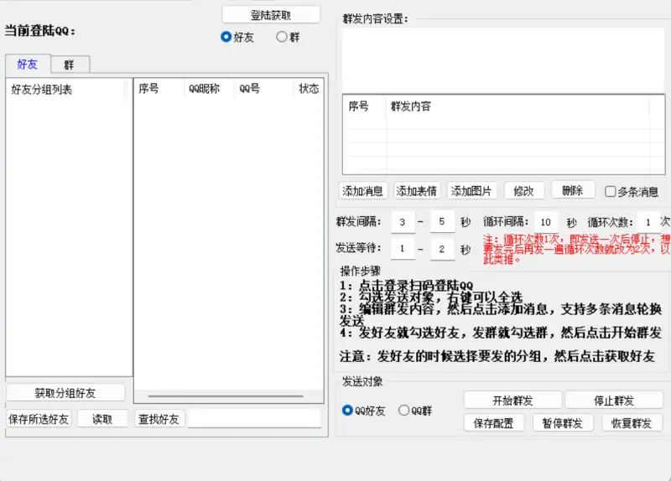Click the 开始群发 button
Viewport: 671px width, 481px height.
pos(512,401)
